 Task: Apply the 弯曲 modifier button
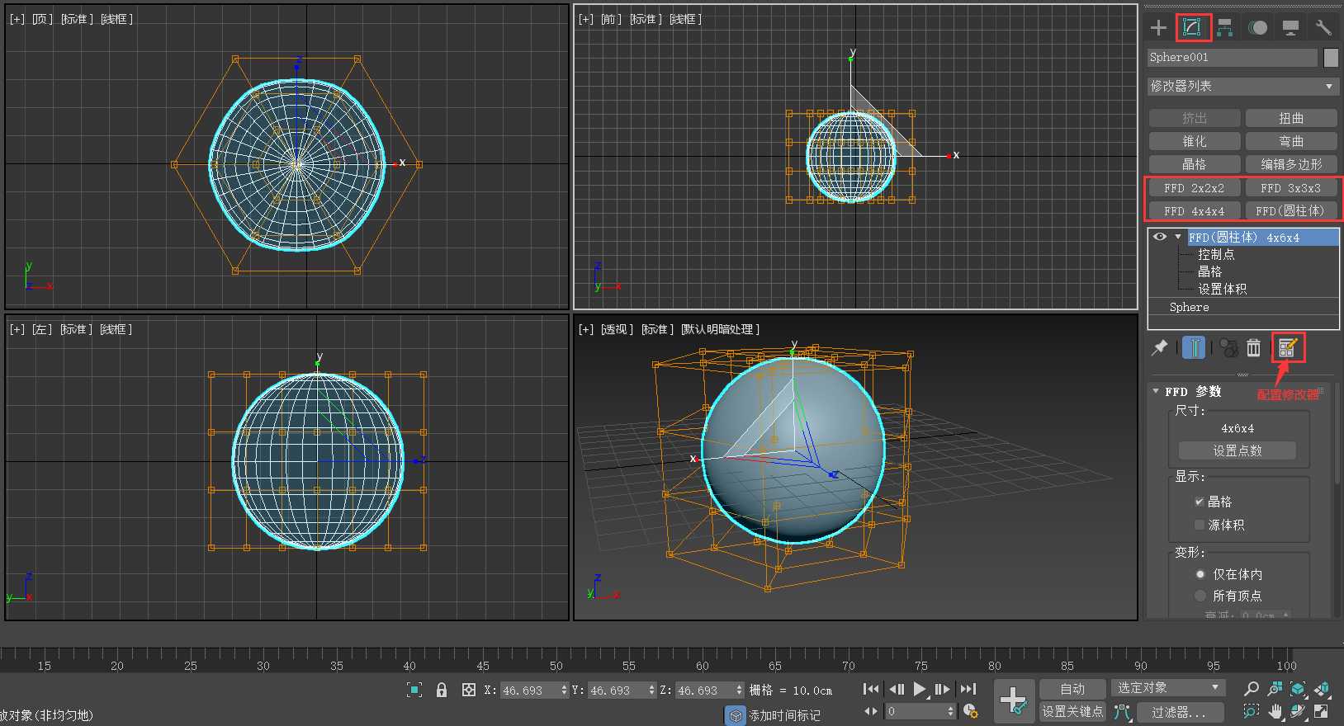click(1291, 141)
